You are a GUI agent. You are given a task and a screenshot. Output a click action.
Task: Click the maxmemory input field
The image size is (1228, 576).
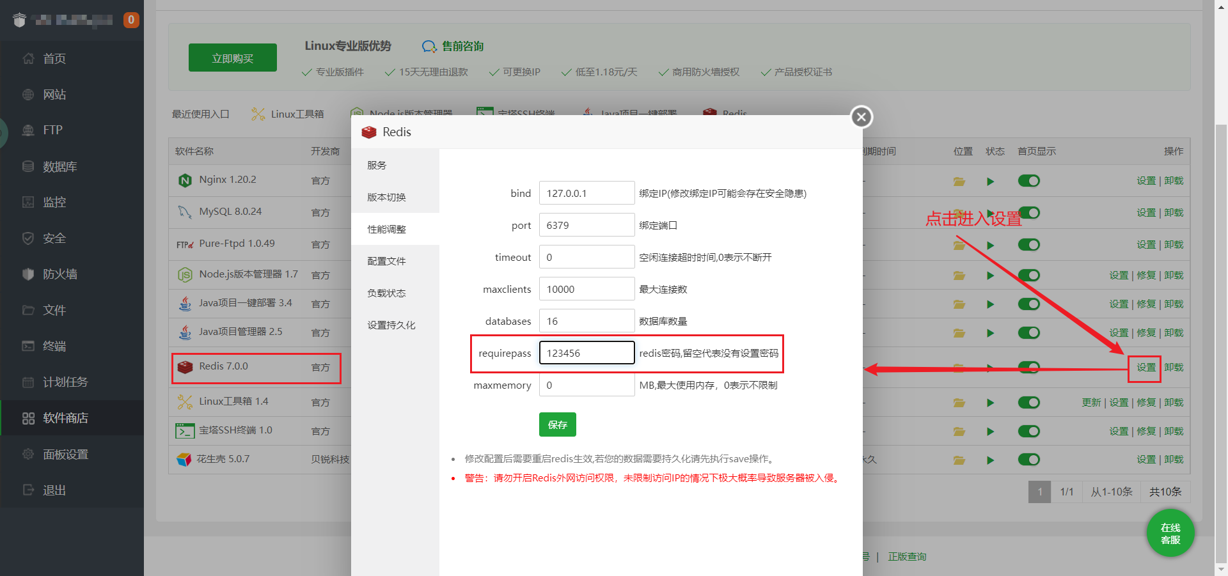(x=586, y=385)
